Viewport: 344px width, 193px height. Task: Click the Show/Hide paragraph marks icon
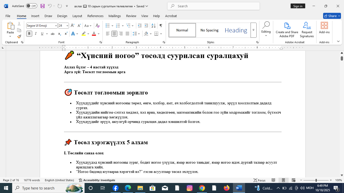pos(161,26)
